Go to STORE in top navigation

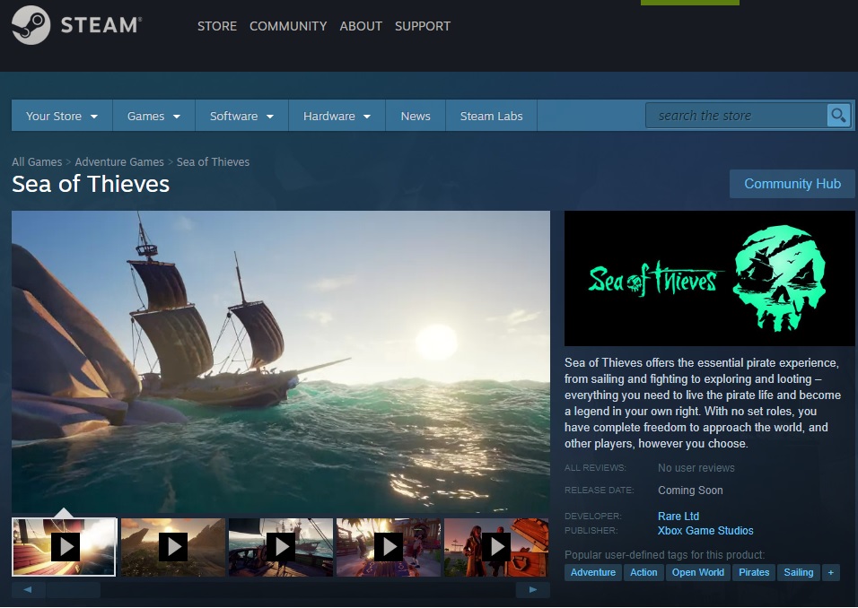[216, 26]
